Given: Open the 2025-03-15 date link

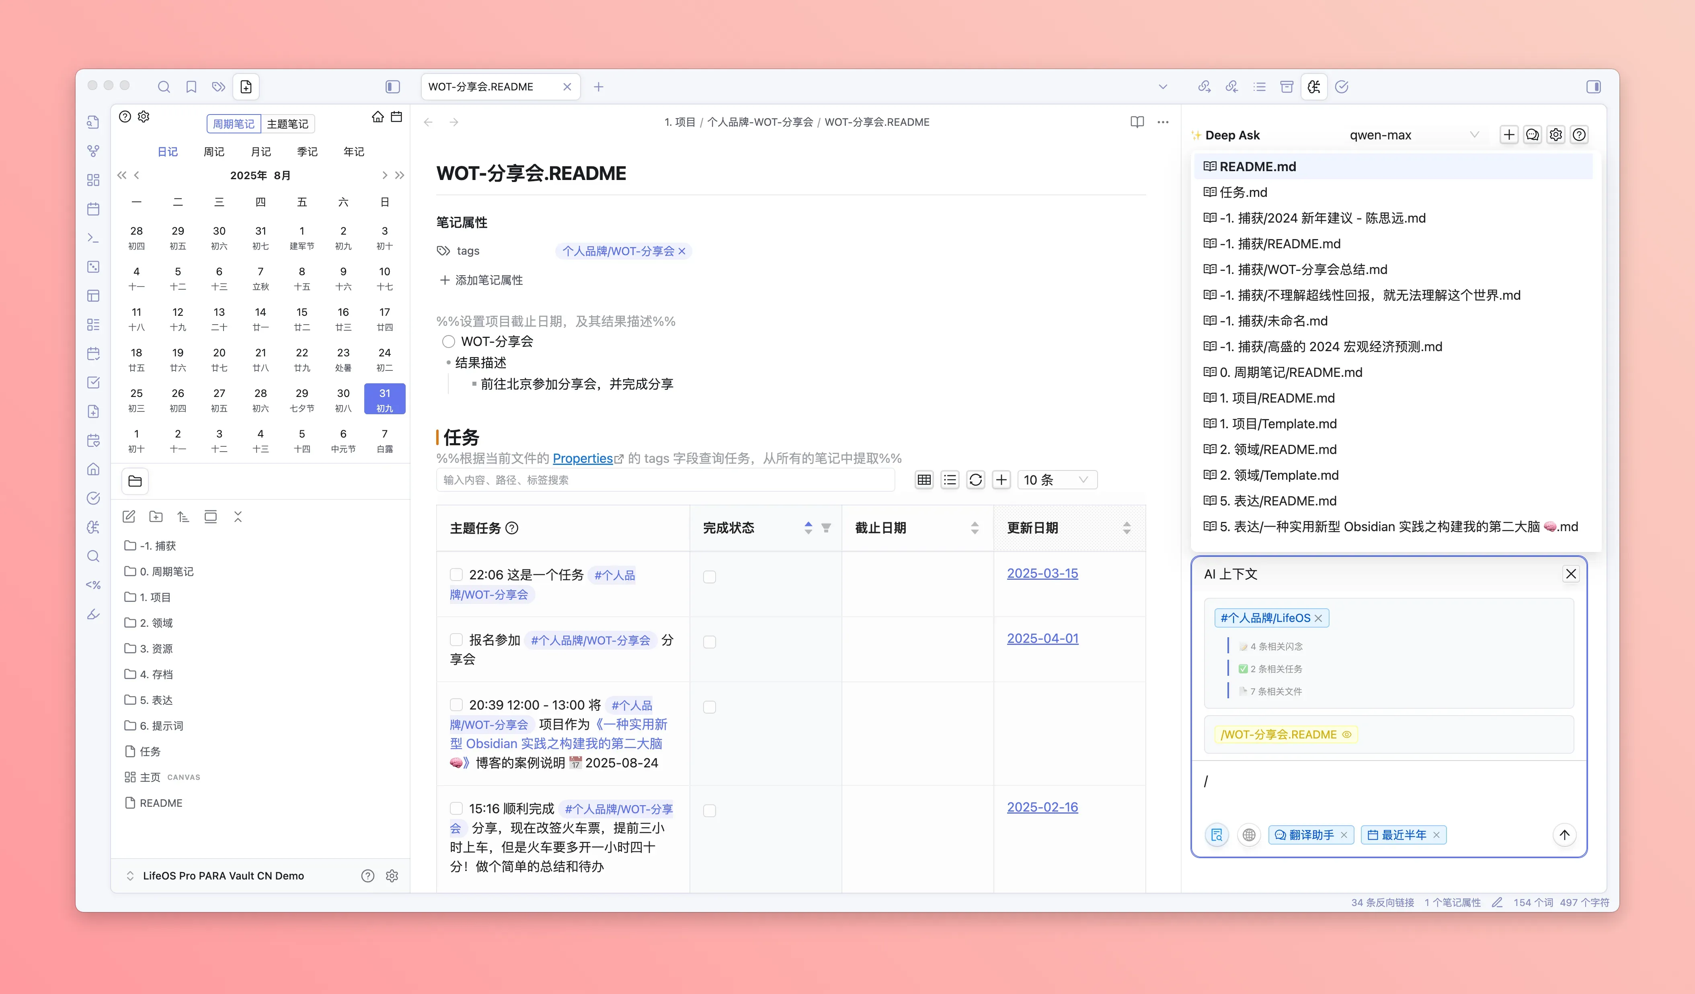Looking at the screenshot, I should (x=1042, y=573).
